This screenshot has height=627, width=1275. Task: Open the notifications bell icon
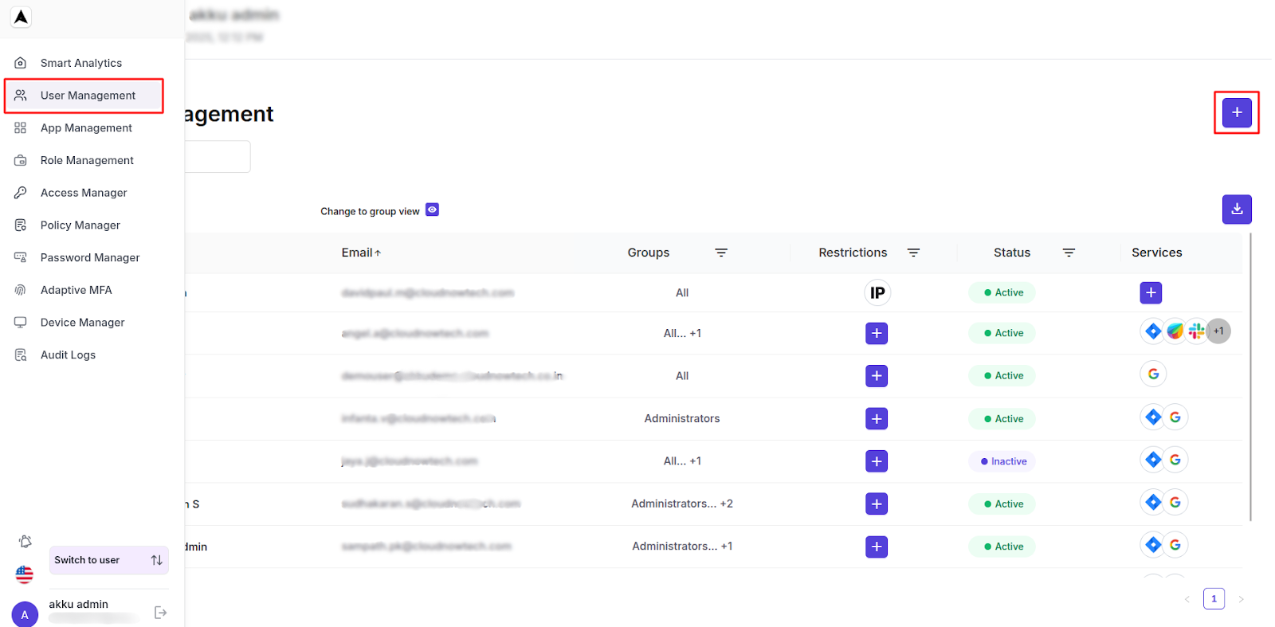25,542
